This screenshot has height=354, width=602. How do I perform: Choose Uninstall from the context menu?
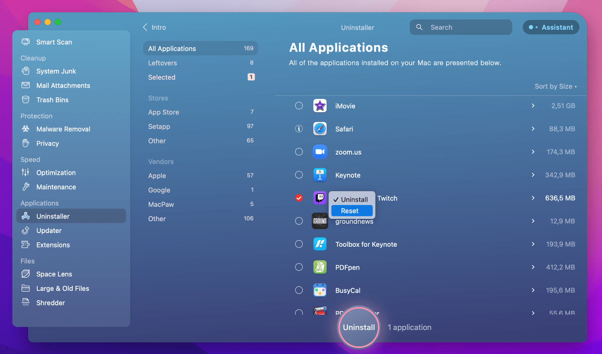pos(354,199)
